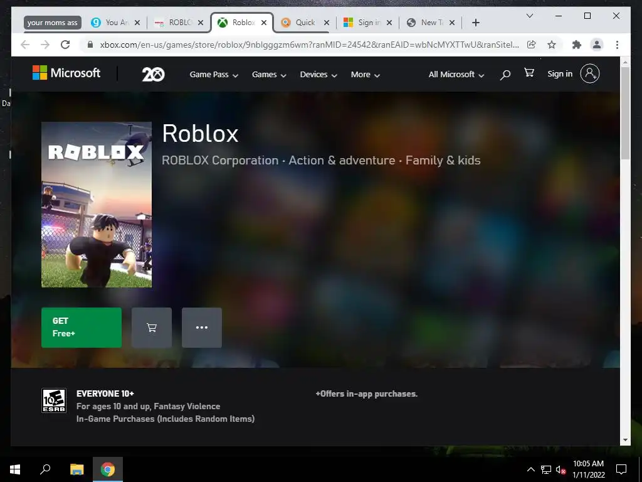Expand the Devices dropdown menu
Screen dimensions: 642x482
(x=318, y=75)
